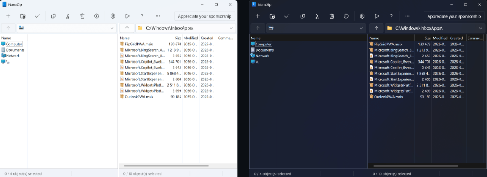The height and width of the screenshot is (177, 487).
Task: Click "0 / 10 object(s) selected" status in light window
Action: [x=142, y=173]
